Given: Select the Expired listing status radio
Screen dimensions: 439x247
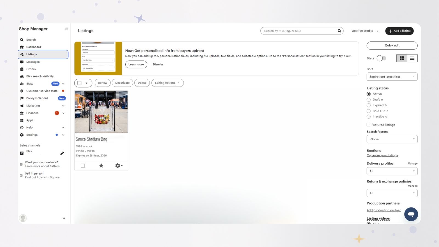Looking at the screenshot, I should tap(368, 105).
